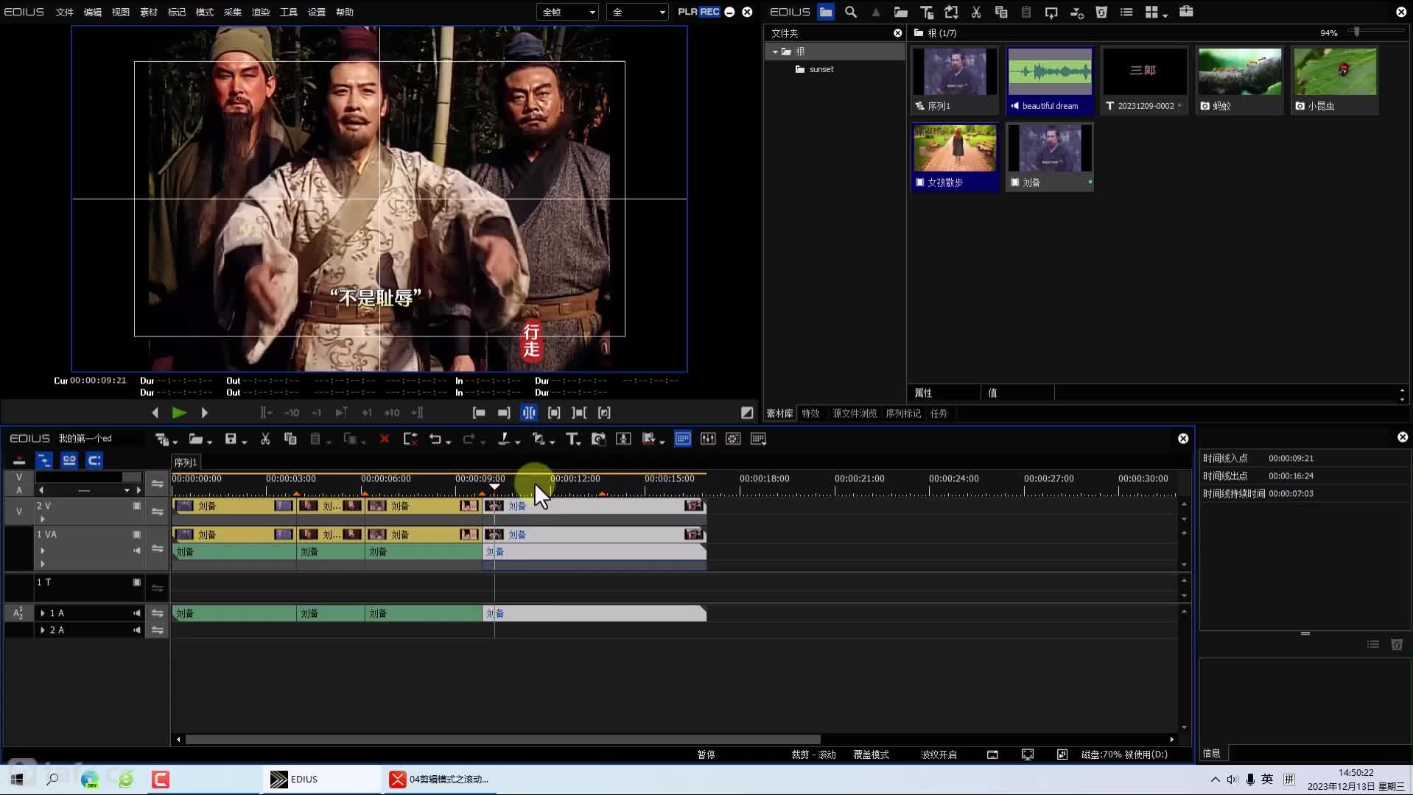The image size is (1413, 795).
Task: Open the 渲染 menu
Action: (261, 12)
